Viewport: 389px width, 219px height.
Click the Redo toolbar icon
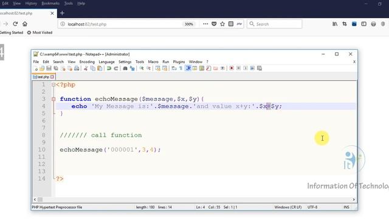coord(116,68)
